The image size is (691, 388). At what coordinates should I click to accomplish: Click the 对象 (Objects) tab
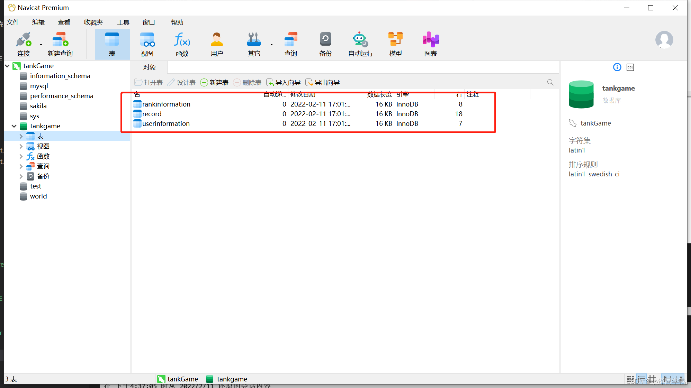[x=150, y=67]
